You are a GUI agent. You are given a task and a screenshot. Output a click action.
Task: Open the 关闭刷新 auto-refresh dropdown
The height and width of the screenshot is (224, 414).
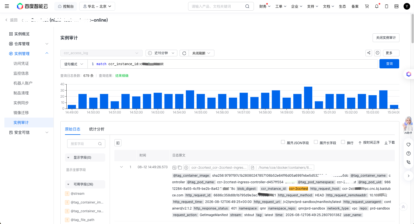click(201, 53)
